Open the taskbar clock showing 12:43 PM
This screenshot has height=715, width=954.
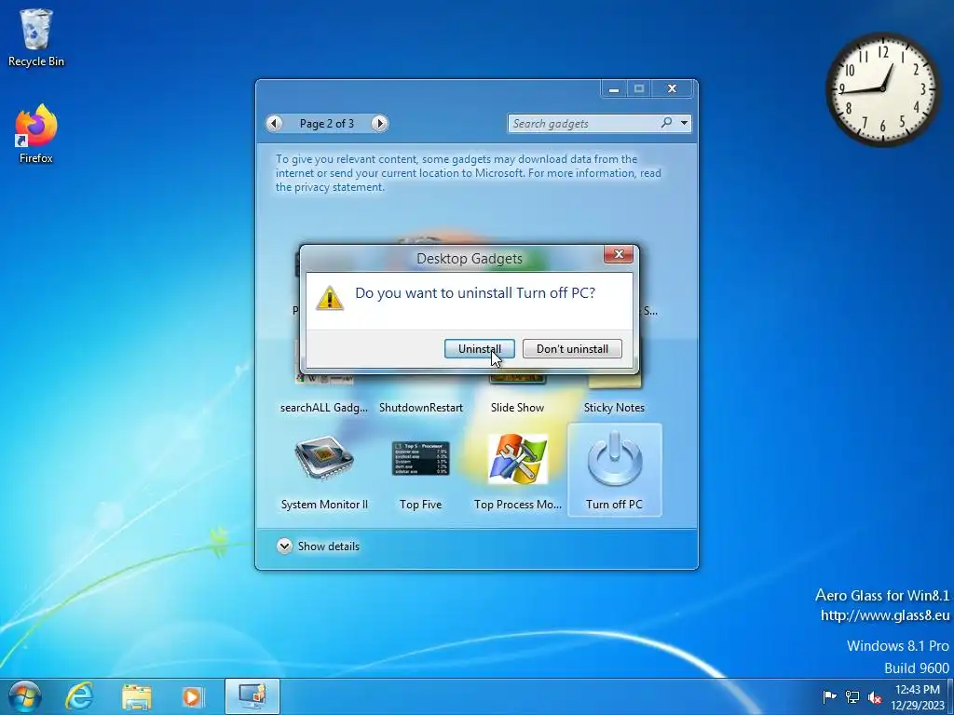click(917, 696)
